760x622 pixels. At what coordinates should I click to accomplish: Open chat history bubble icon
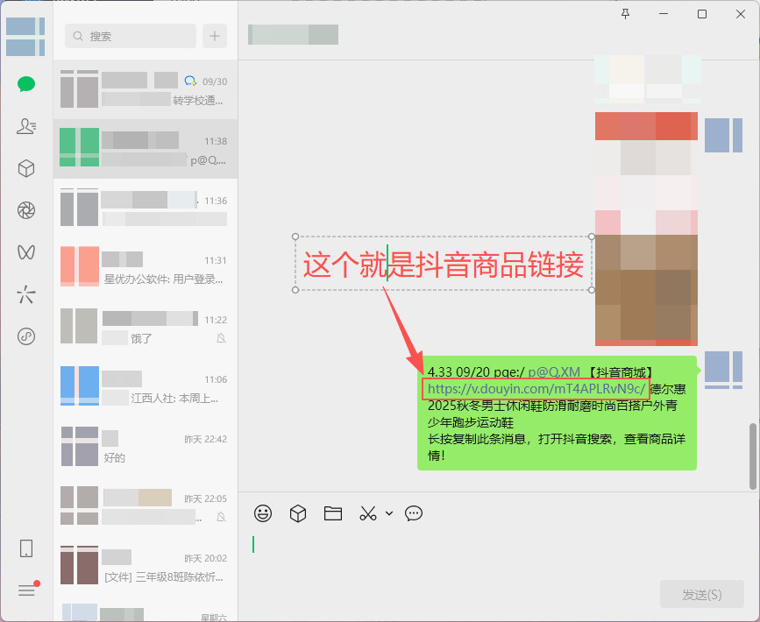[414, 513]
